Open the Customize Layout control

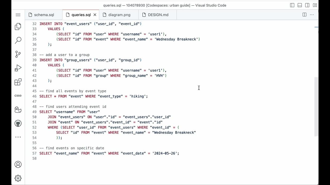pos(315,5)
